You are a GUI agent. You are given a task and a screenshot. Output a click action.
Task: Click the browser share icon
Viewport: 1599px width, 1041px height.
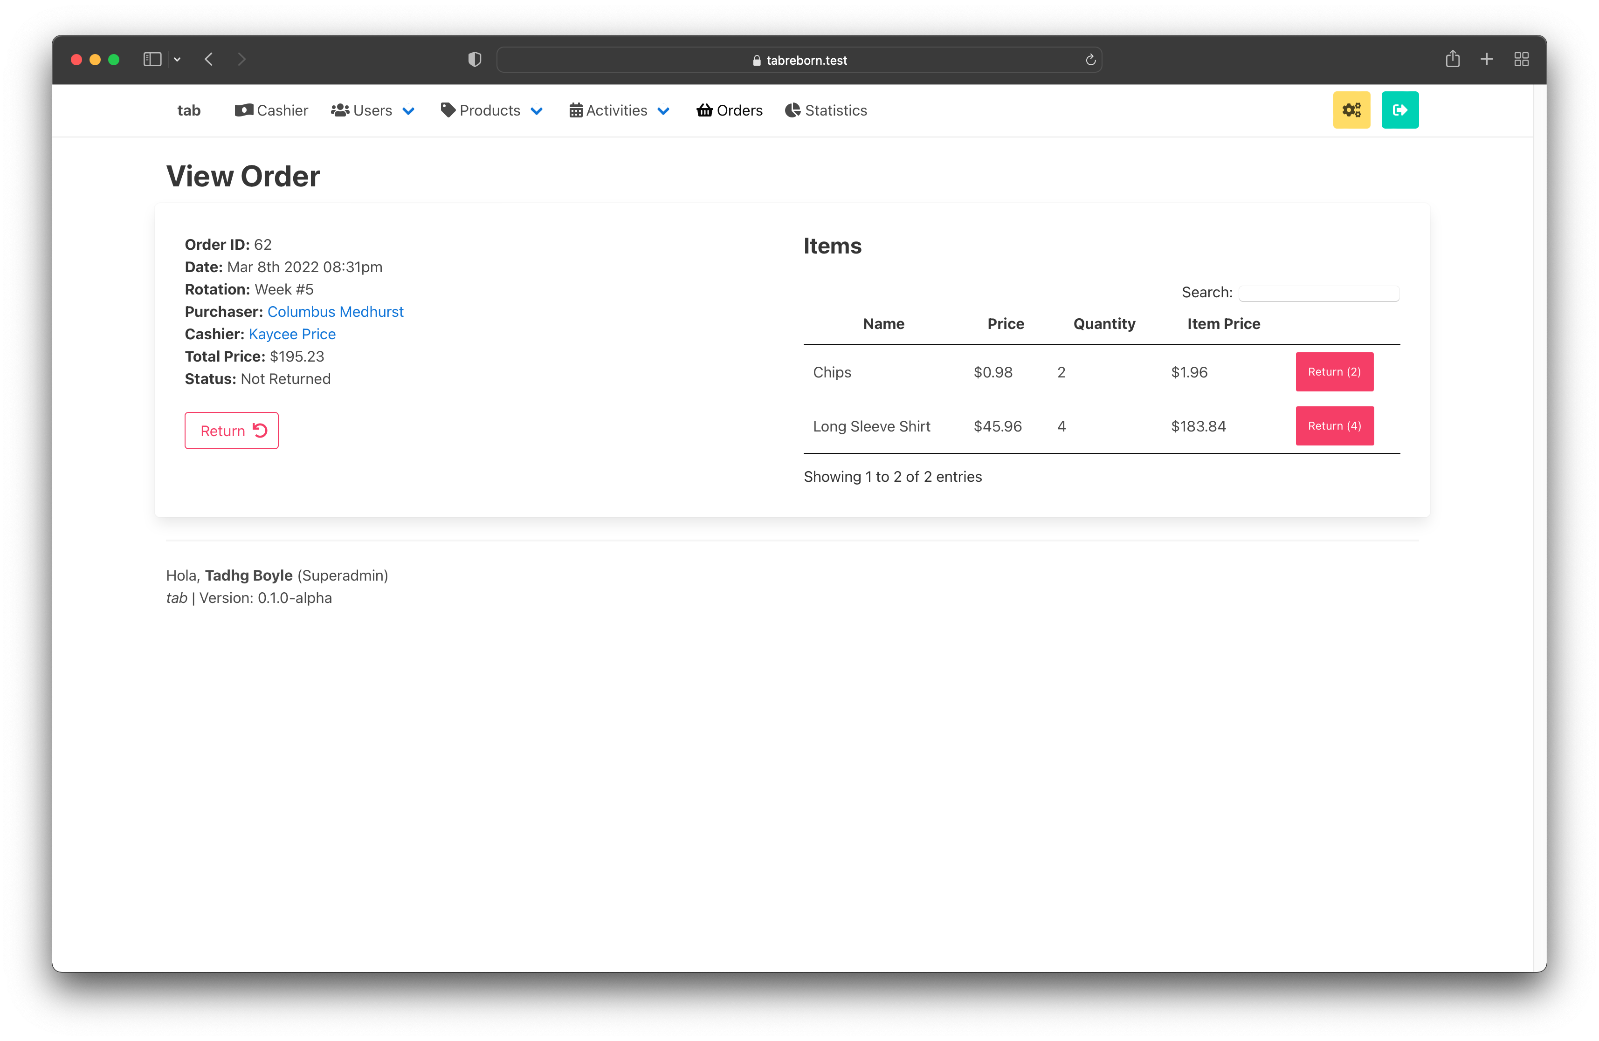coord(1452,60)
